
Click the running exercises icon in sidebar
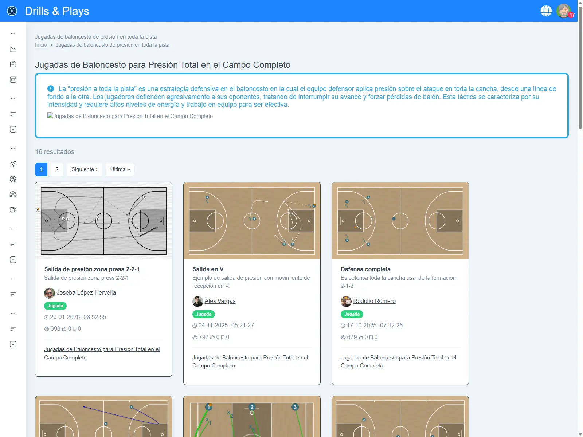(x=13, y=164)
